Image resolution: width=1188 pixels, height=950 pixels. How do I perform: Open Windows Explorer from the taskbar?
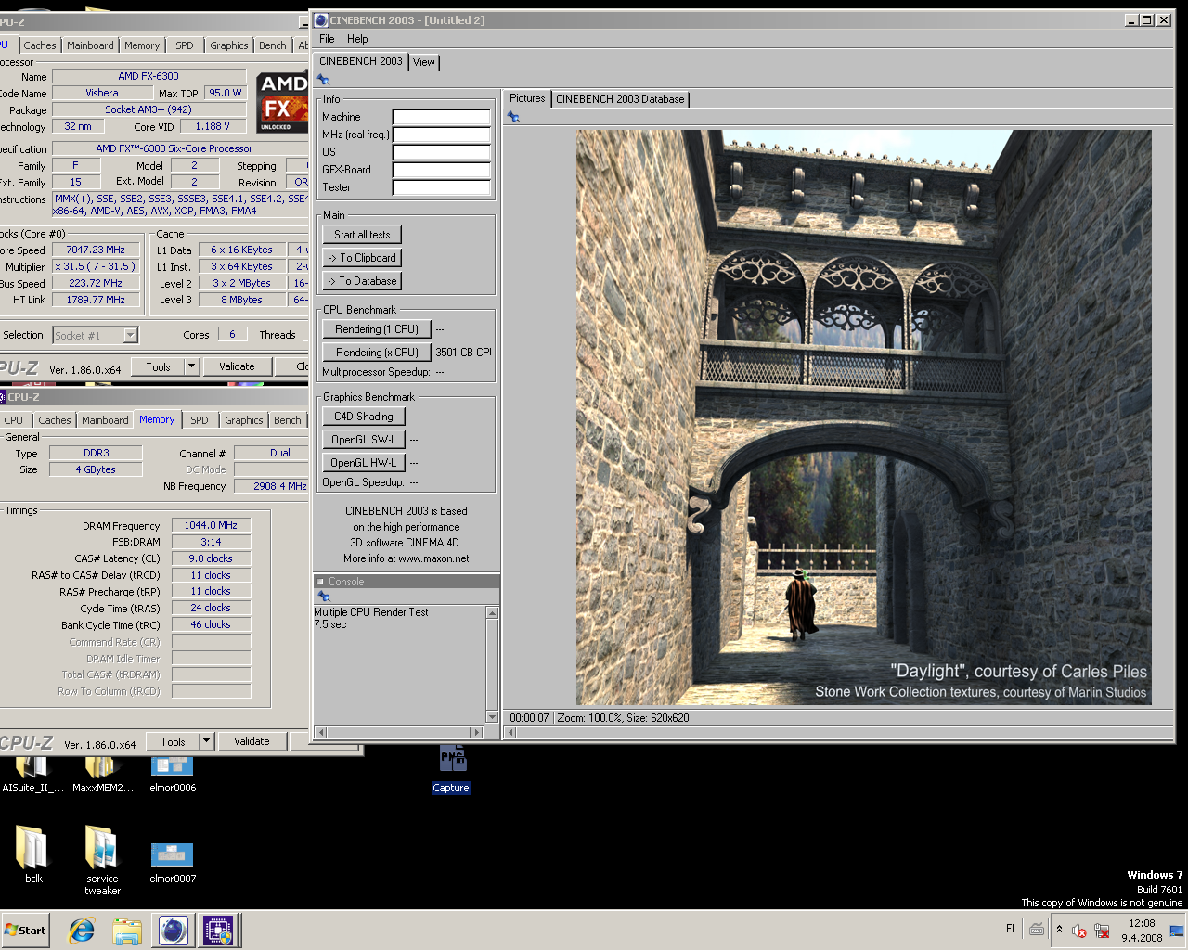pyautogui.click(x=127, y=930)
